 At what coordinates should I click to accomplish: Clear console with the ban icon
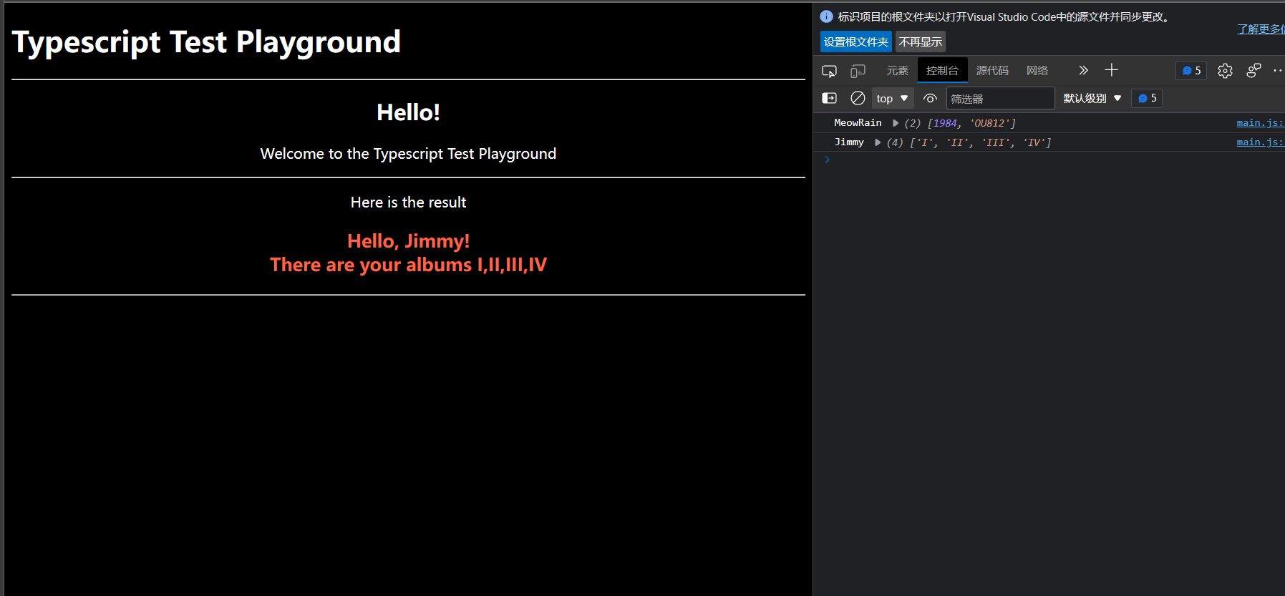pyautogui.click(x=858, y=98)
